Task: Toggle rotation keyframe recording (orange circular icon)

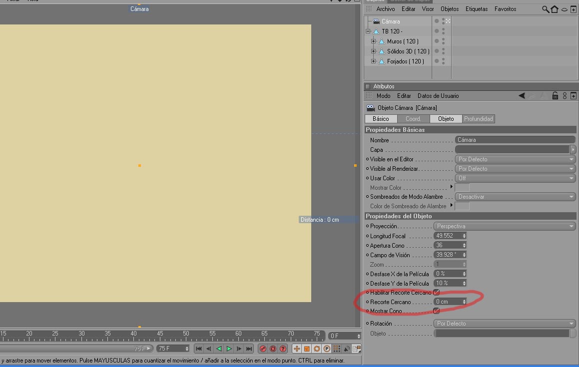Action: point(317,349)
